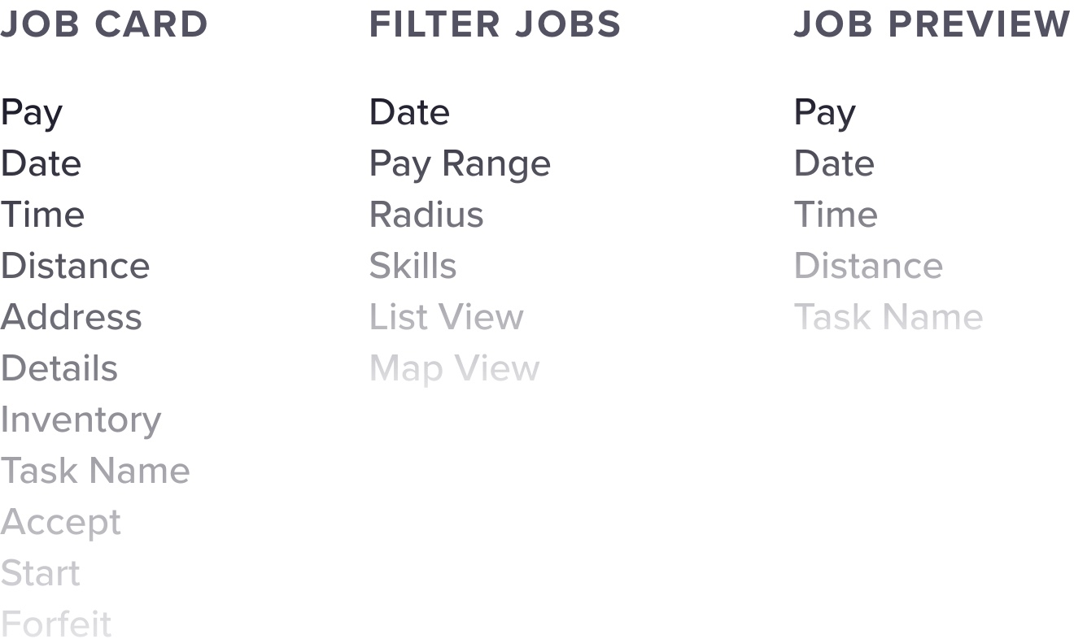Click Start in Job Card list
The width and height of the screenshot is (1074, 639).
tap(41, 574)
